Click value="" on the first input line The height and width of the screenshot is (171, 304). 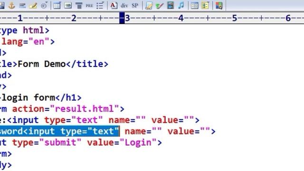[x=172, y=120]
